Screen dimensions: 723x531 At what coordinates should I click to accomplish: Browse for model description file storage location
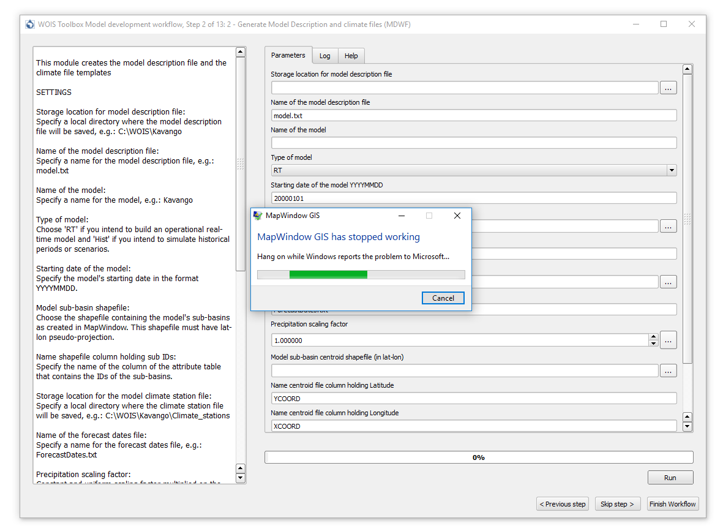coord(668,88)
